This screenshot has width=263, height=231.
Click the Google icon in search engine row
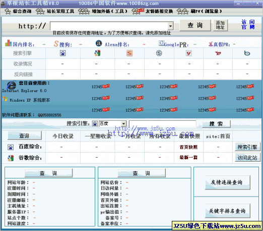click(x=97, y=53)
